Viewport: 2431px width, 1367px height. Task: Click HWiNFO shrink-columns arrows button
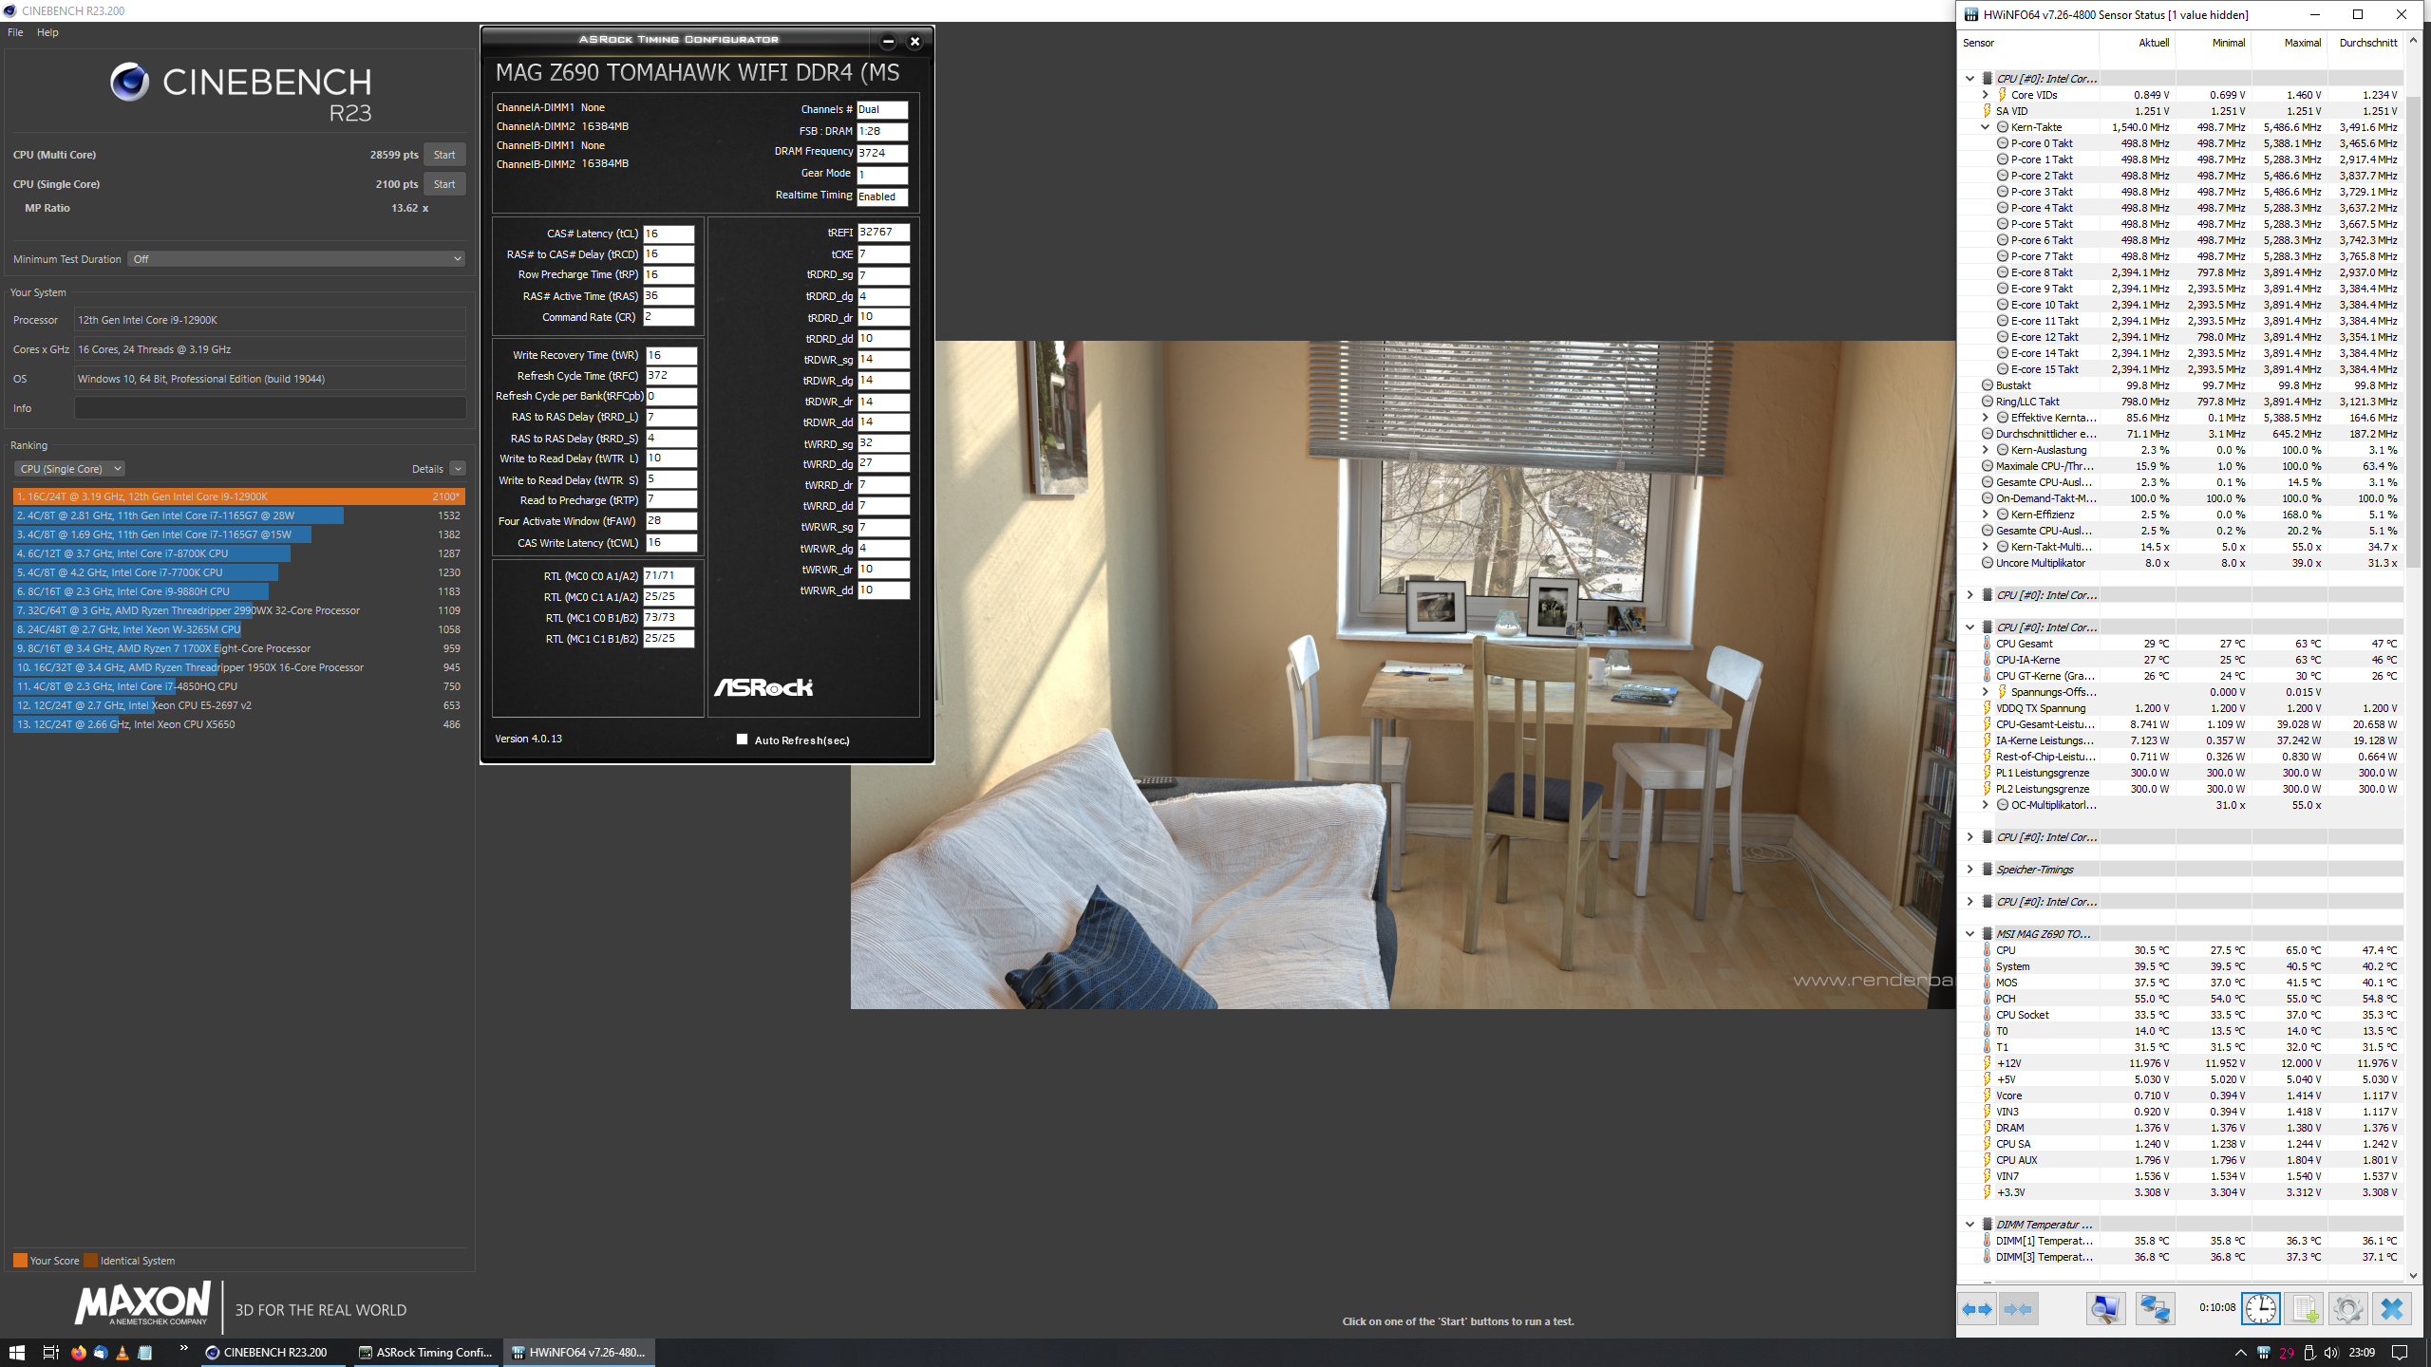pos(2018,1309)
